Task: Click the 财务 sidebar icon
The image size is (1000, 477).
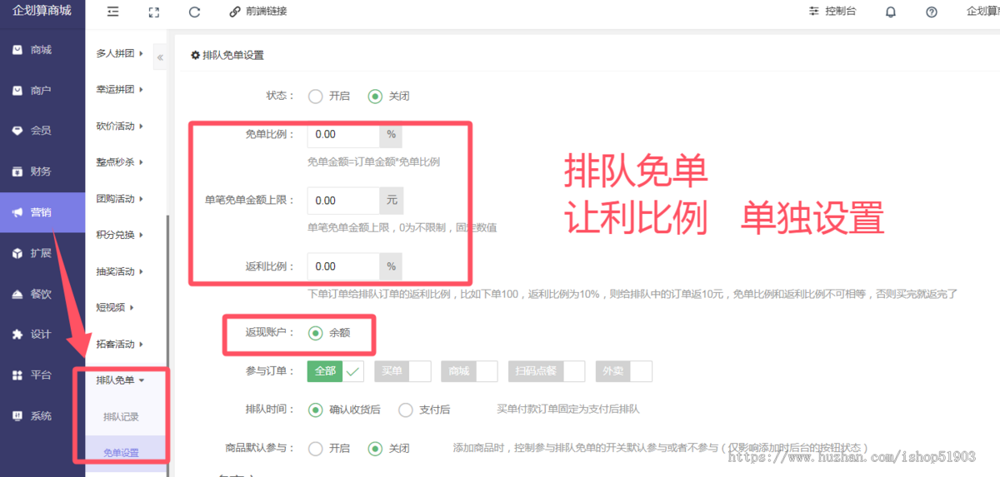Action: click(17, 171)
